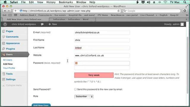Open the View menu
The image size is (190, 107).
[40, 2]
